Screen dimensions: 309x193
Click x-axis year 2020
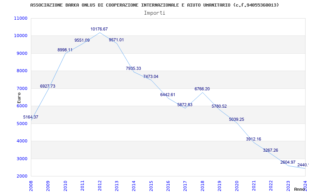(237, 186)
